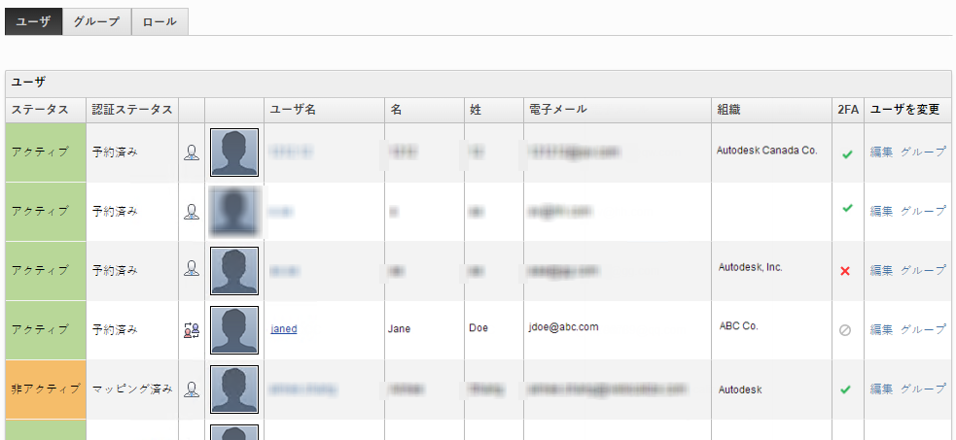
Task: Click the 非アクティブ status cell
Action: (x=46, y=389)
